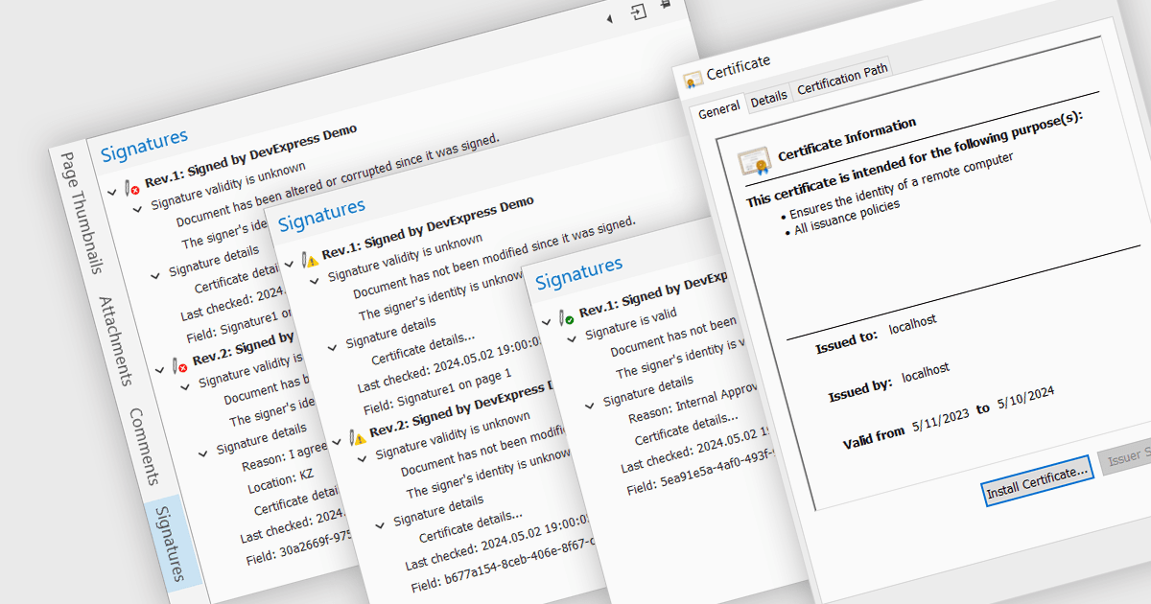1151x604 pixels.
Task: Click the 'Certificate Information' heading
Action: [847, 139]
